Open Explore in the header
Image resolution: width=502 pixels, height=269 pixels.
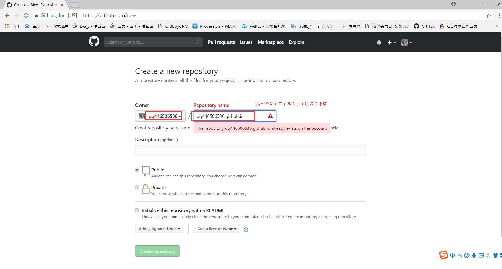click(297, 42)
